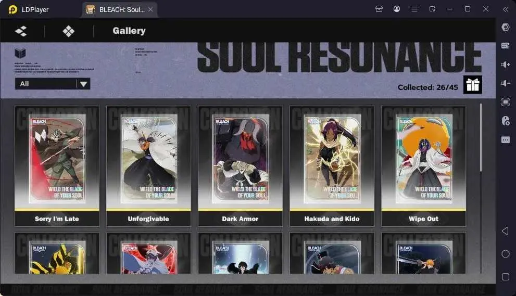The height and width of the screenshot is (296, 516).
Task: Expand the All filter dropdown arrow
Action: [x=84, y=84]
